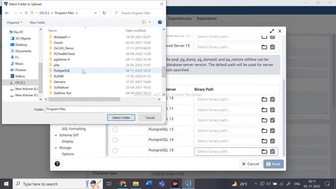
Task: Refresh the Program Files folder listing
Action: click(104, 13)
